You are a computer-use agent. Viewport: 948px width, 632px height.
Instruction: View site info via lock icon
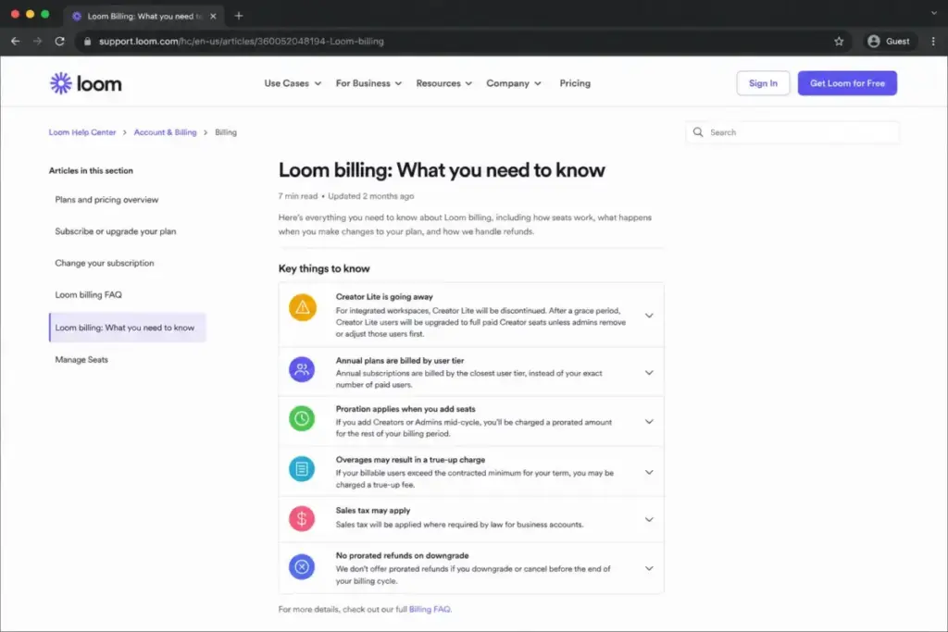[87, 41]
